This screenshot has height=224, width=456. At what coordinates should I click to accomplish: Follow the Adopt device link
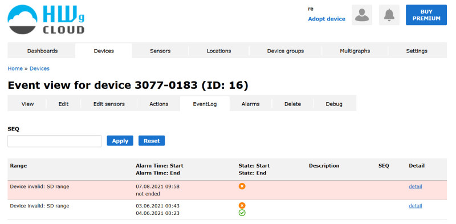click(327, 19)
